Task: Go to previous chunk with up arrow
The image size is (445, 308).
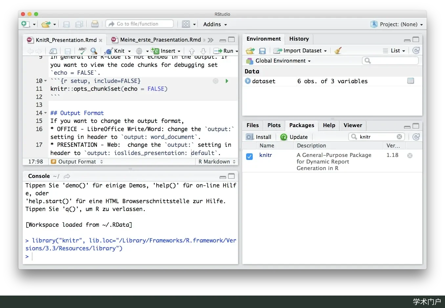Action: [x=192, y=51]
